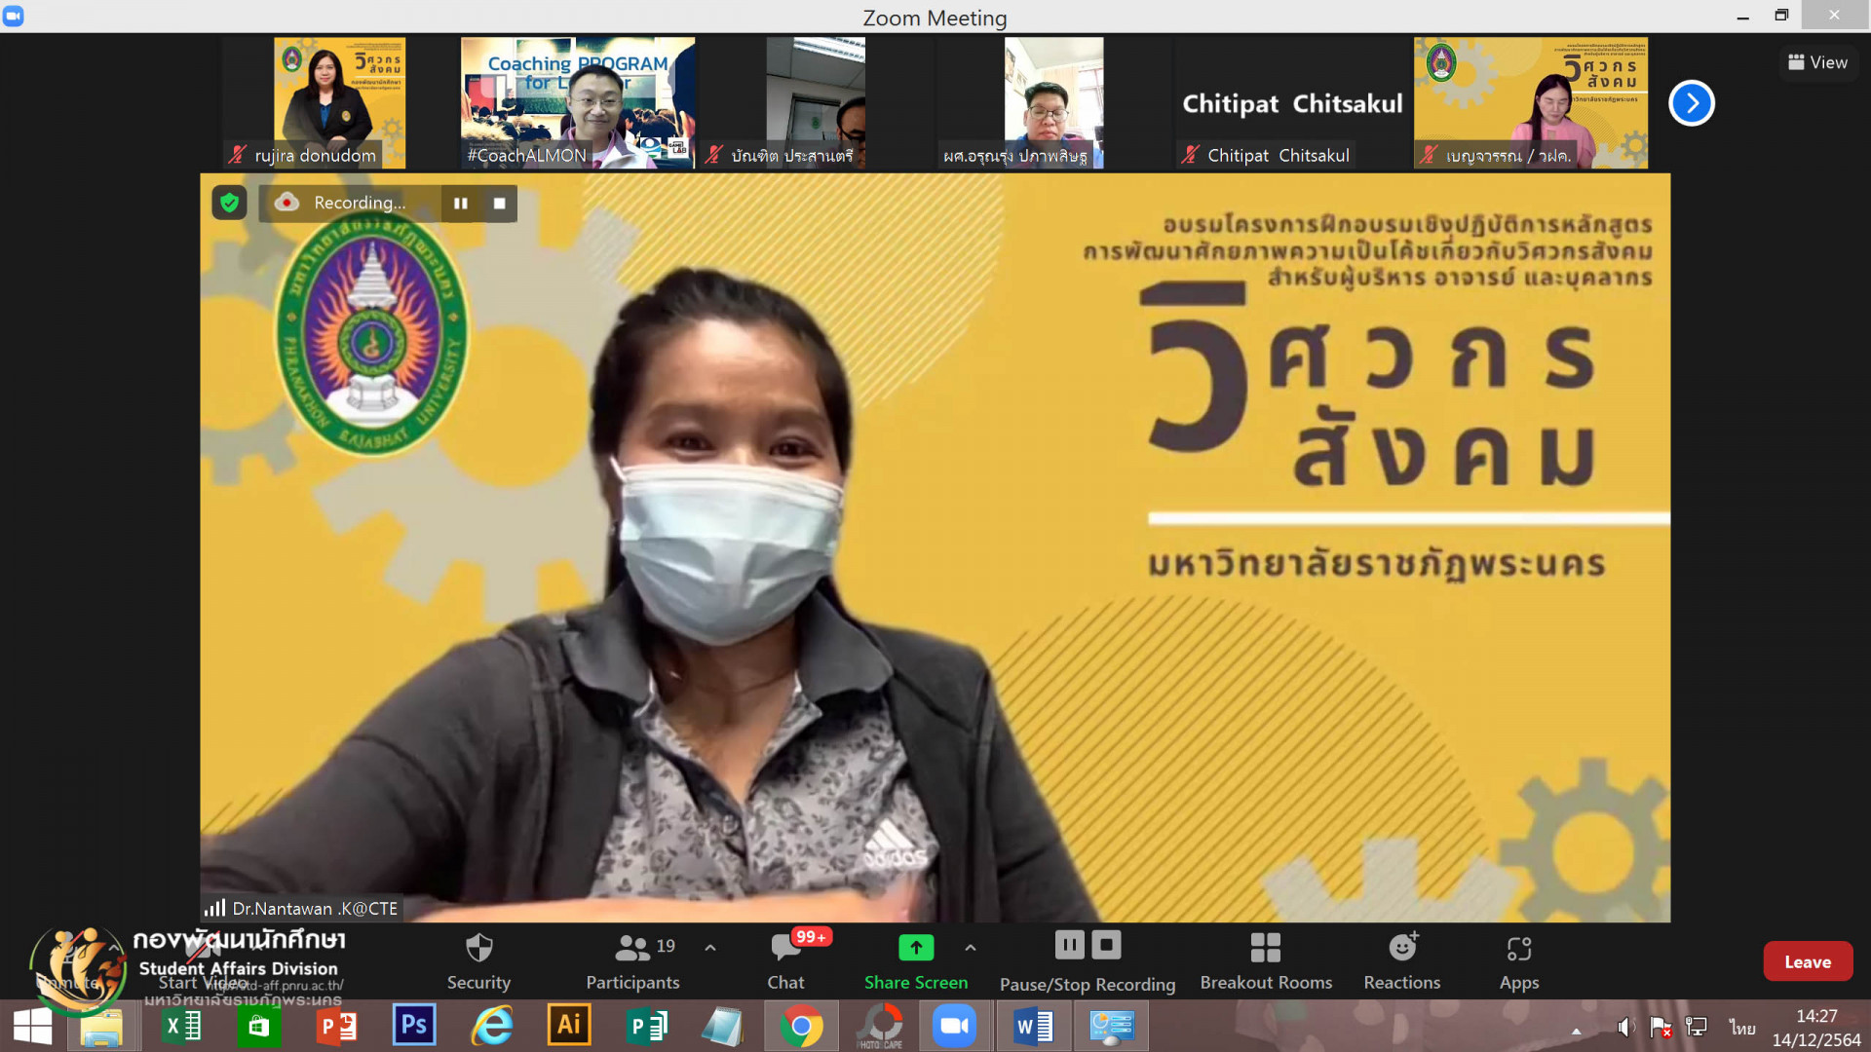Select rujira donudom participant thumbnail

(339, 103)
